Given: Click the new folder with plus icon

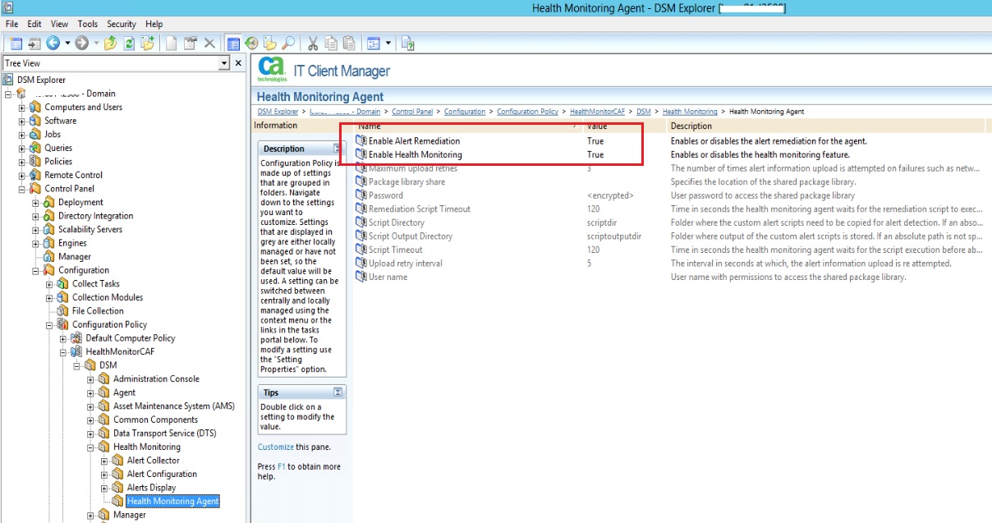Looking at the screenshot, I should tap(148, 43).
